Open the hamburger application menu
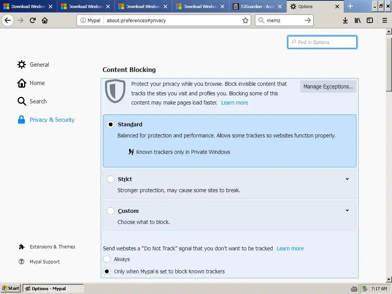Viewport: 392px width, 294px height. click(385, 21)
